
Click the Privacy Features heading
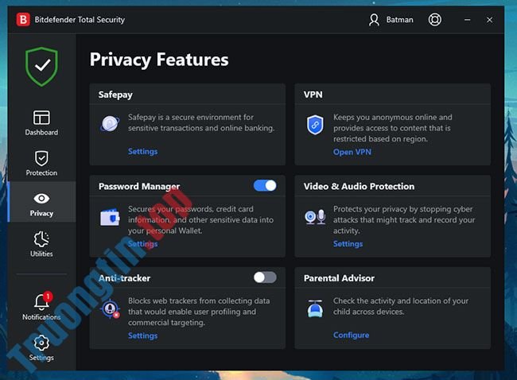pyautogui.click(x=159, y=60)
